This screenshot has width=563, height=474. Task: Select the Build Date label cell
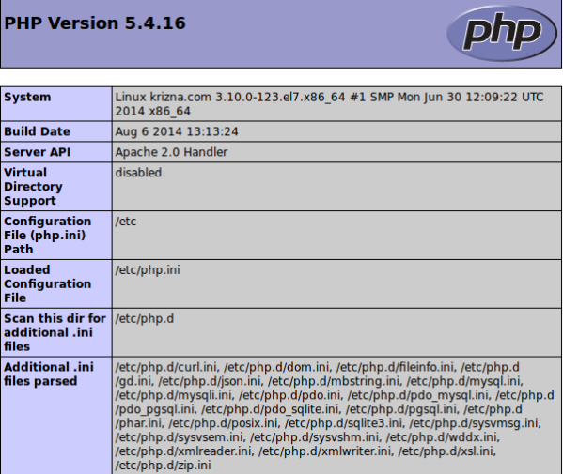(x=56, y=131)
